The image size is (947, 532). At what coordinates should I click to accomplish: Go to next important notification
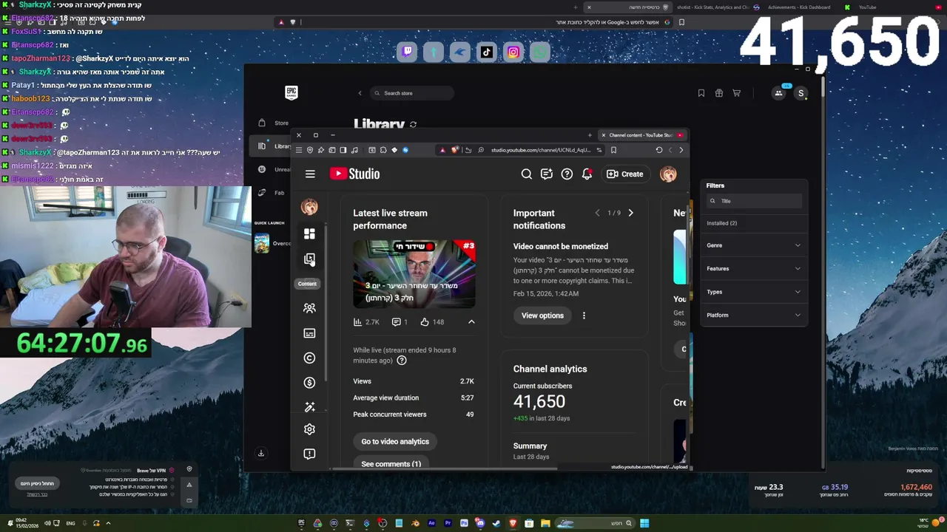pyautogui.click(x=630, y=213)
